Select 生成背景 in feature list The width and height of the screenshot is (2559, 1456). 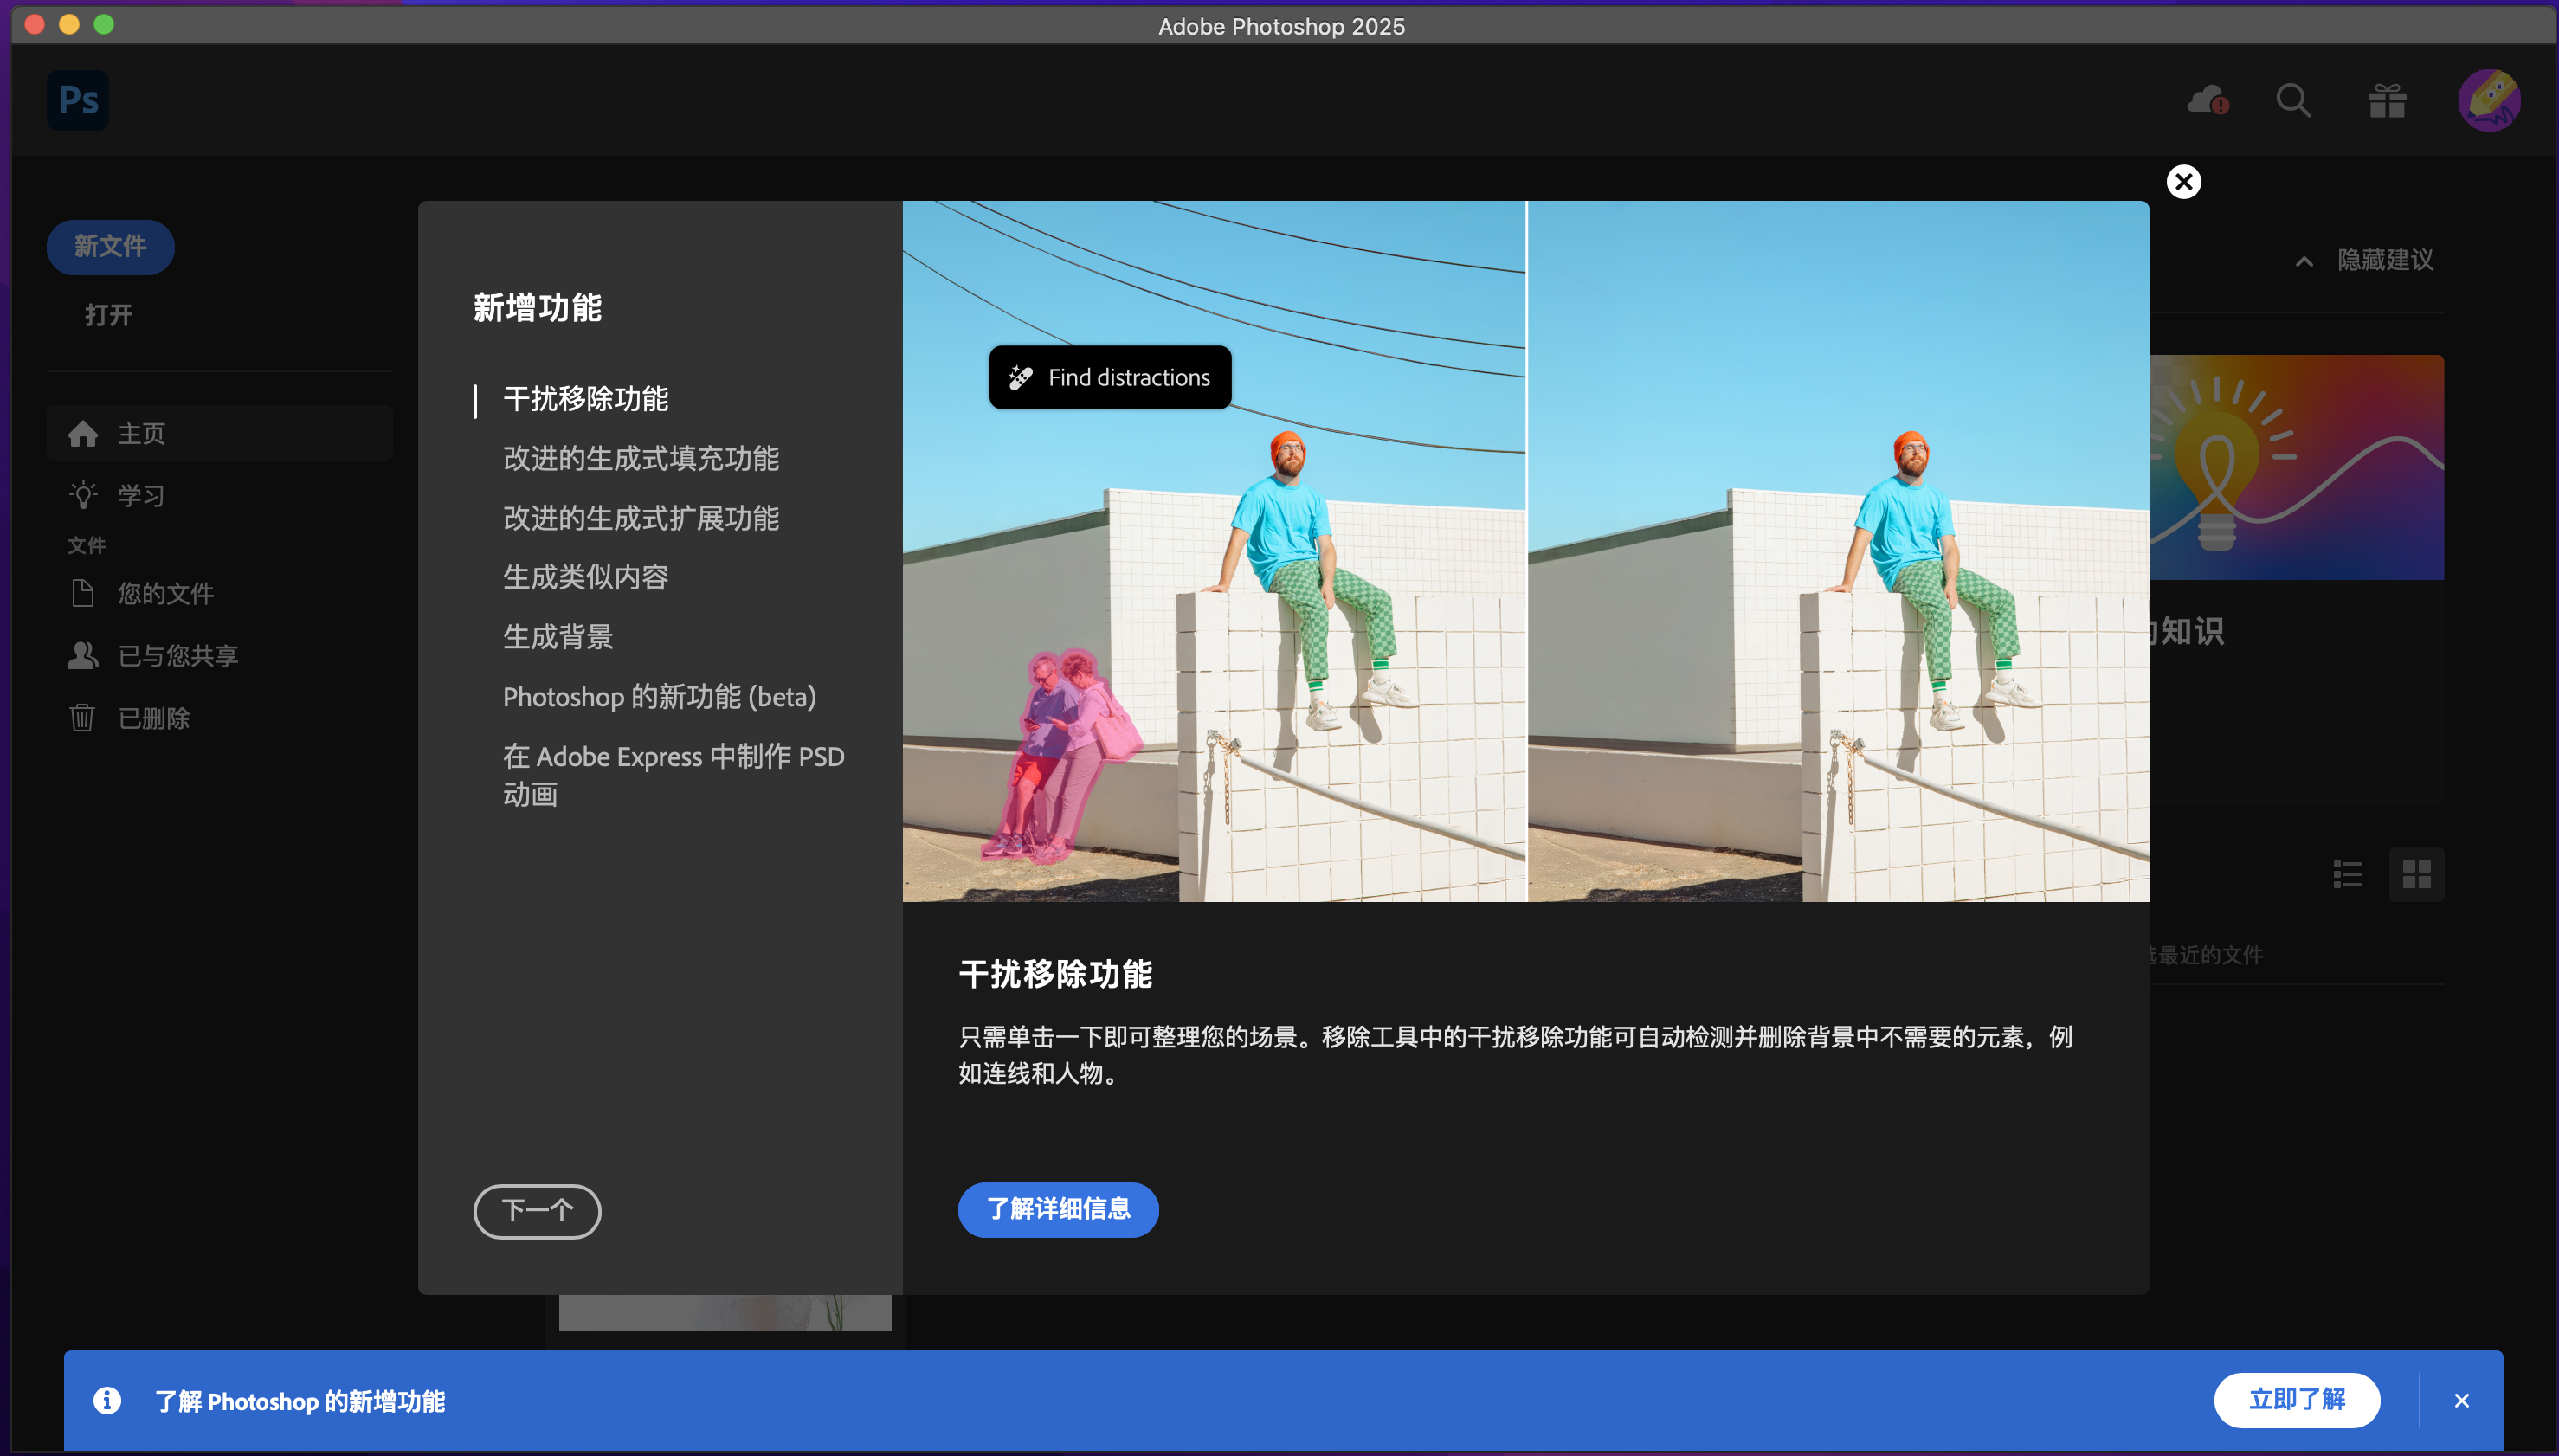pos(558,637)
